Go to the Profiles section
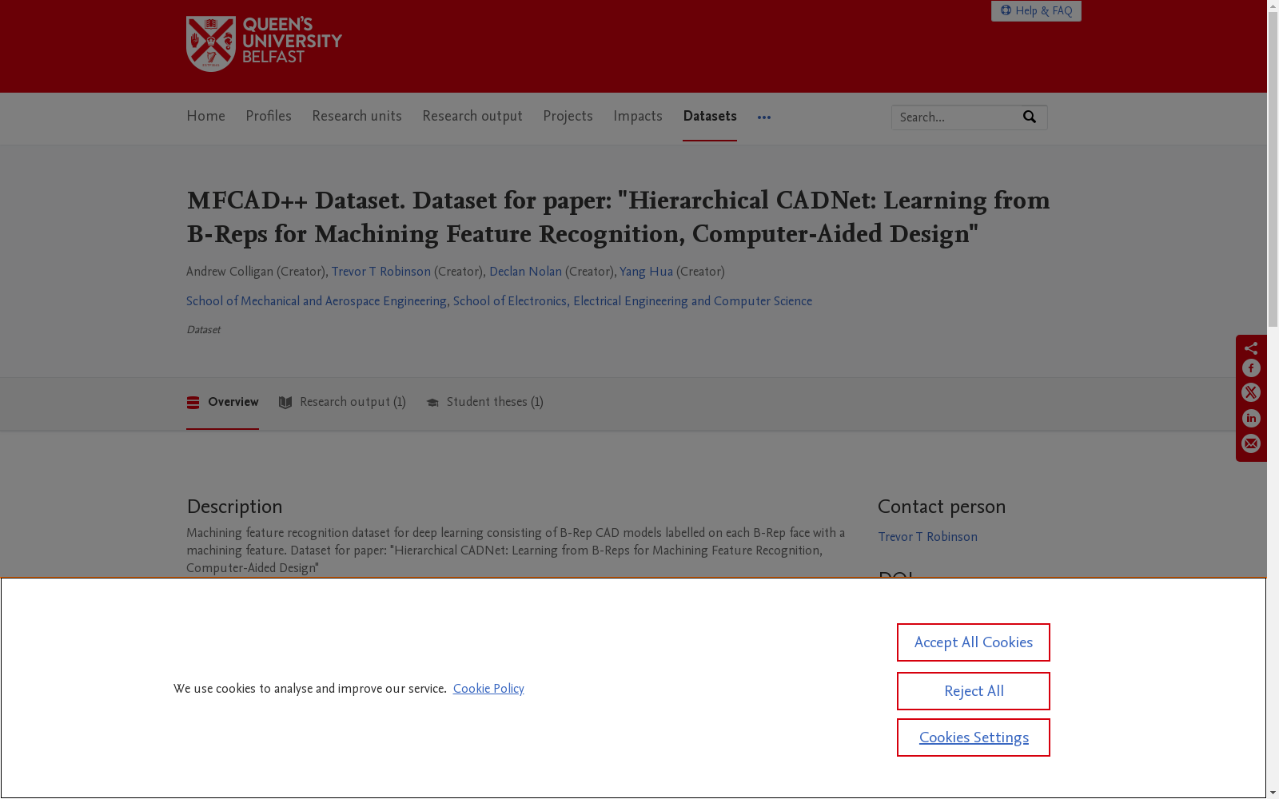This screenshot has width=1279, height=799. point(269,117)
